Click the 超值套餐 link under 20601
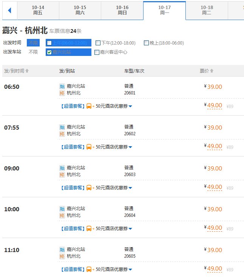The height and width of the screenshot is (277, 244). click(73, 106)
